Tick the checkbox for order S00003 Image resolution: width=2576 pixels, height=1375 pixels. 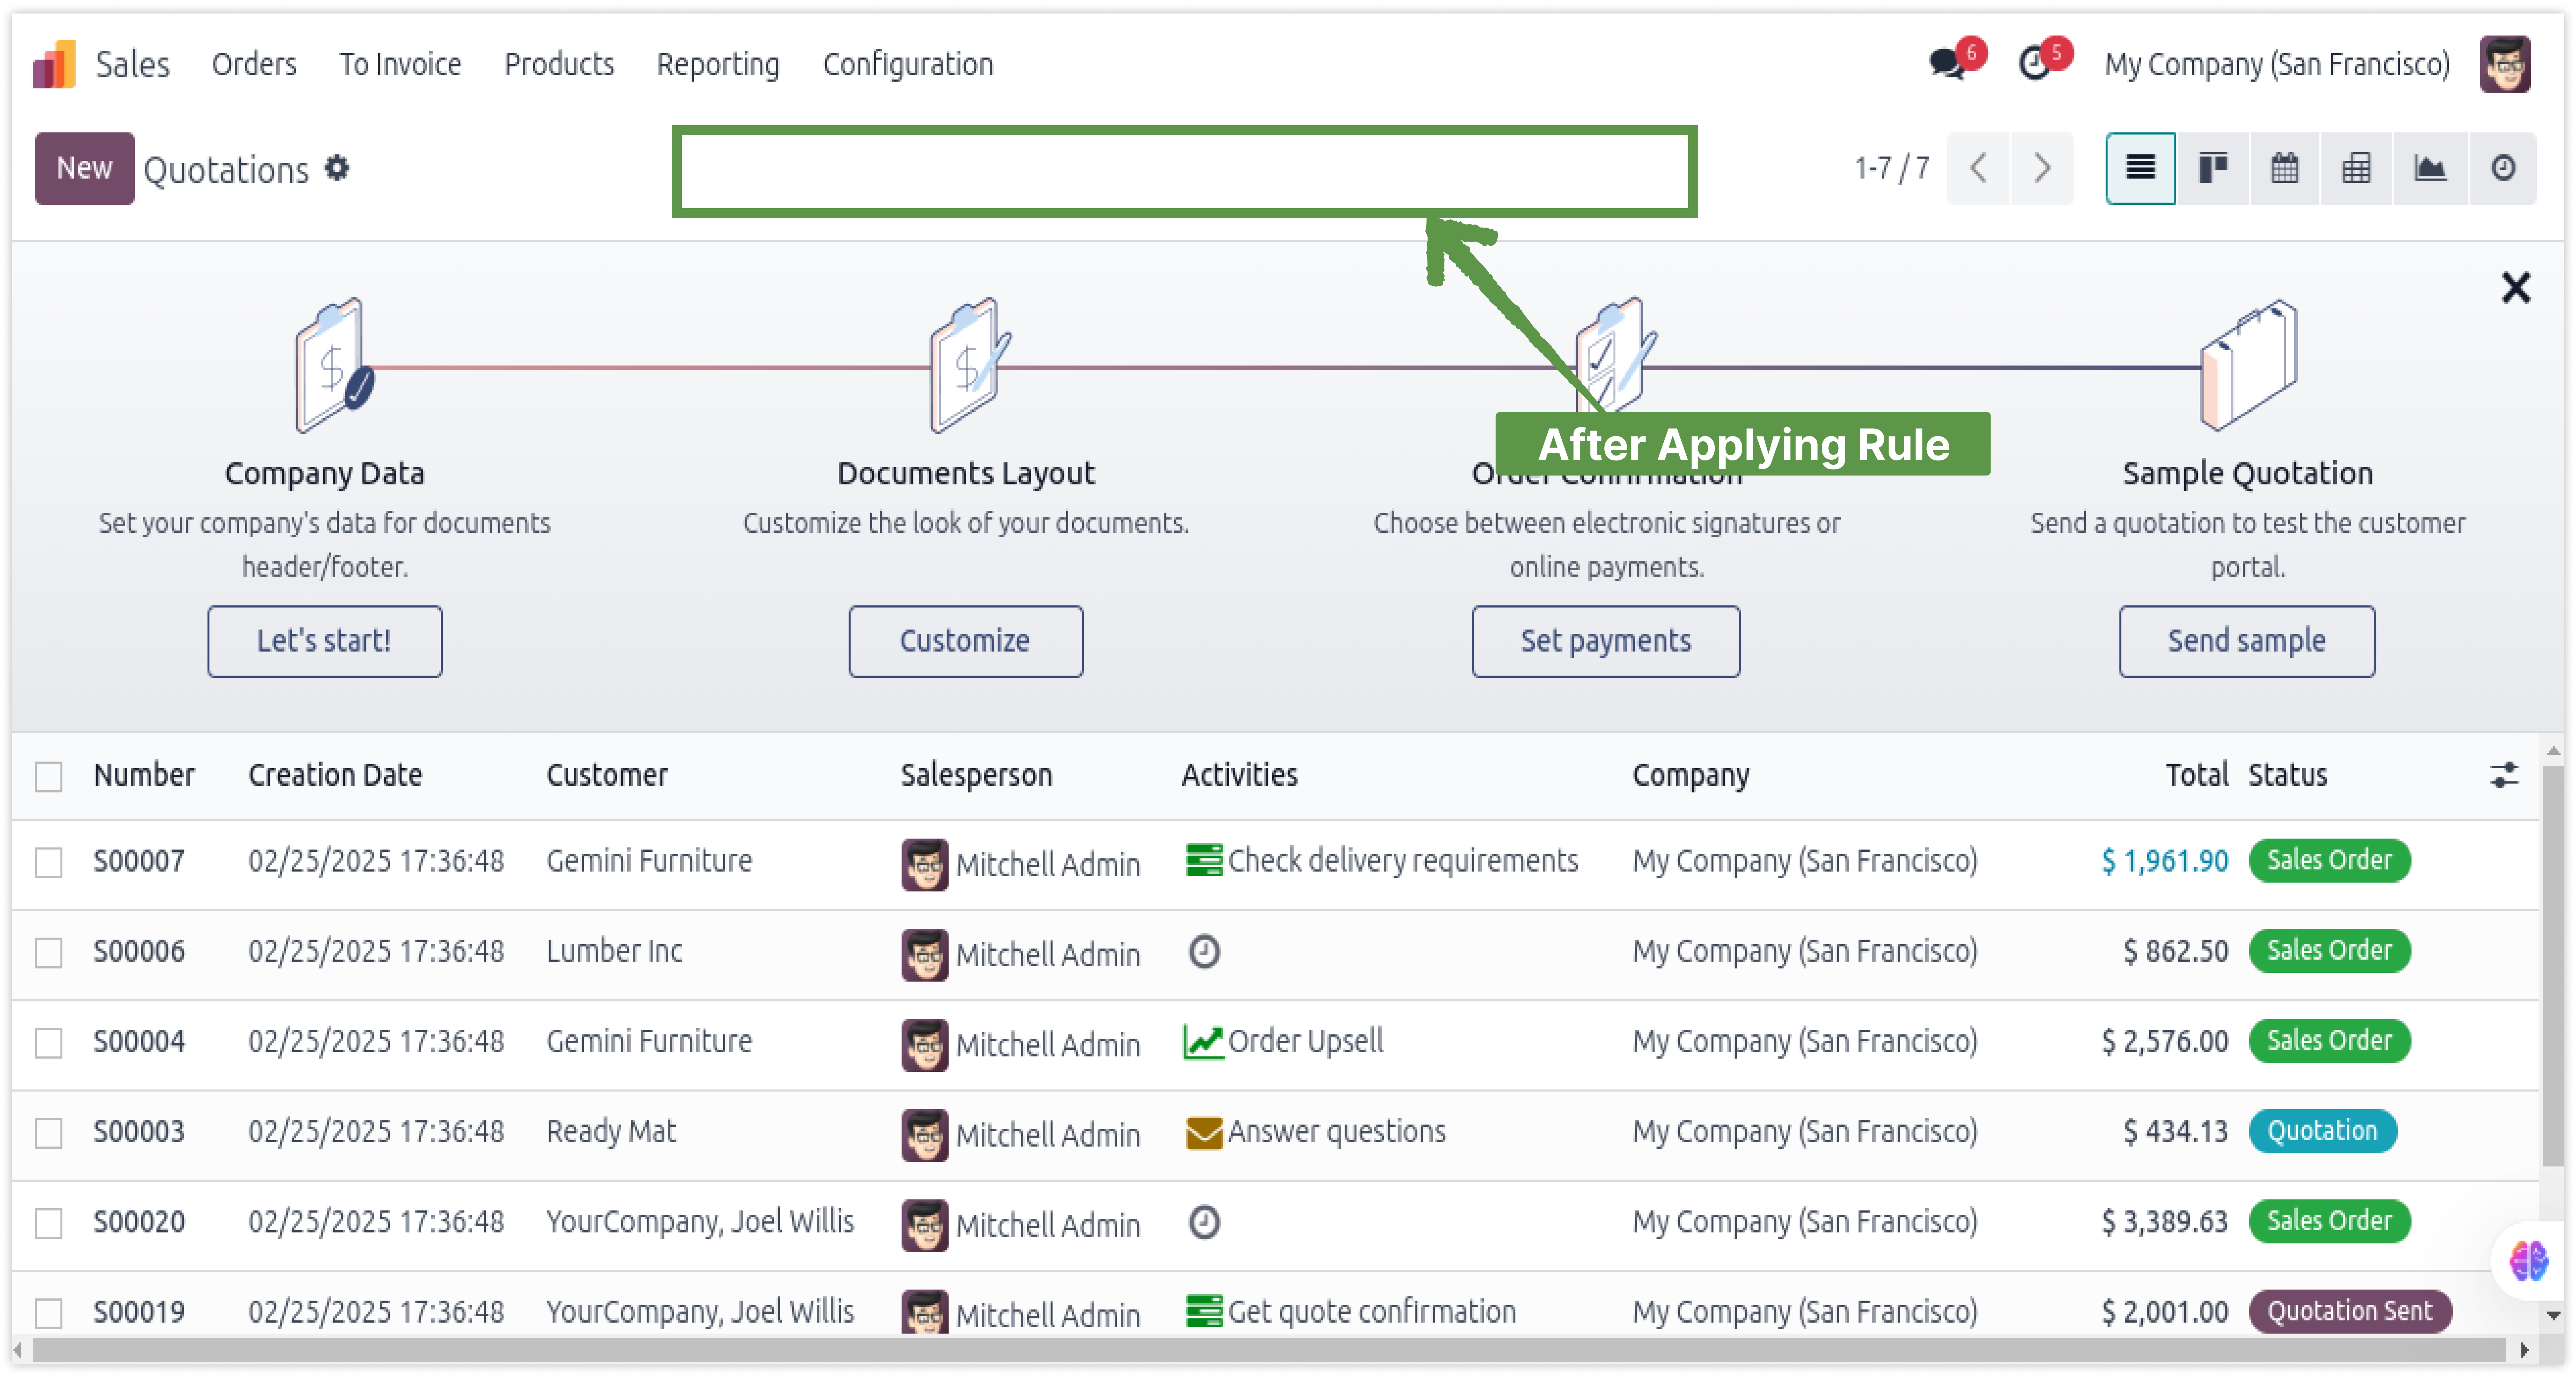tap(48, 1133)
